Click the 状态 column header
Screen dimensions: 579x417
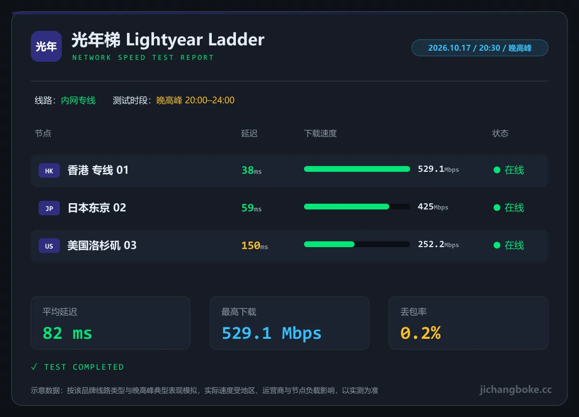click(500, 133)
